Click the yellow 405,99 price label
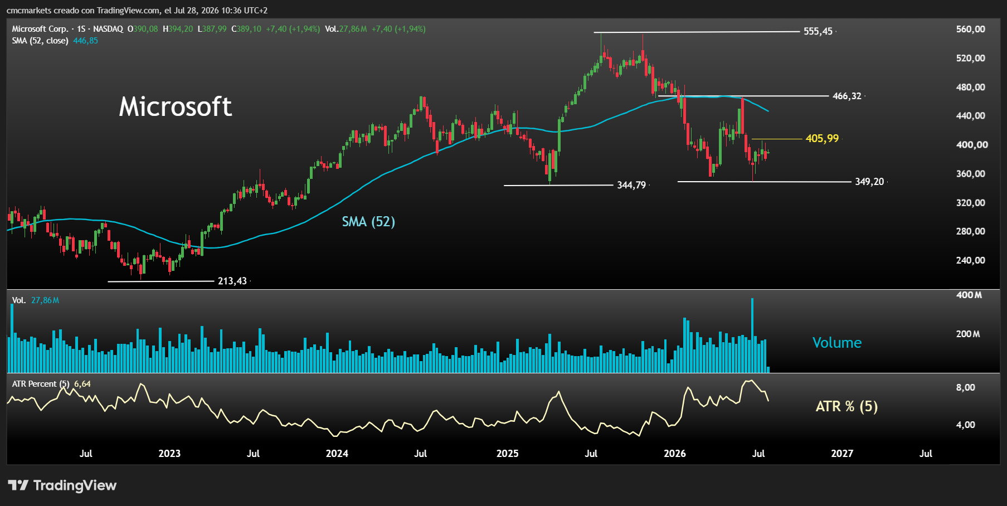The width and height of the screenshot is (1007, 506). pyautogui.click(x=822, y=138)
